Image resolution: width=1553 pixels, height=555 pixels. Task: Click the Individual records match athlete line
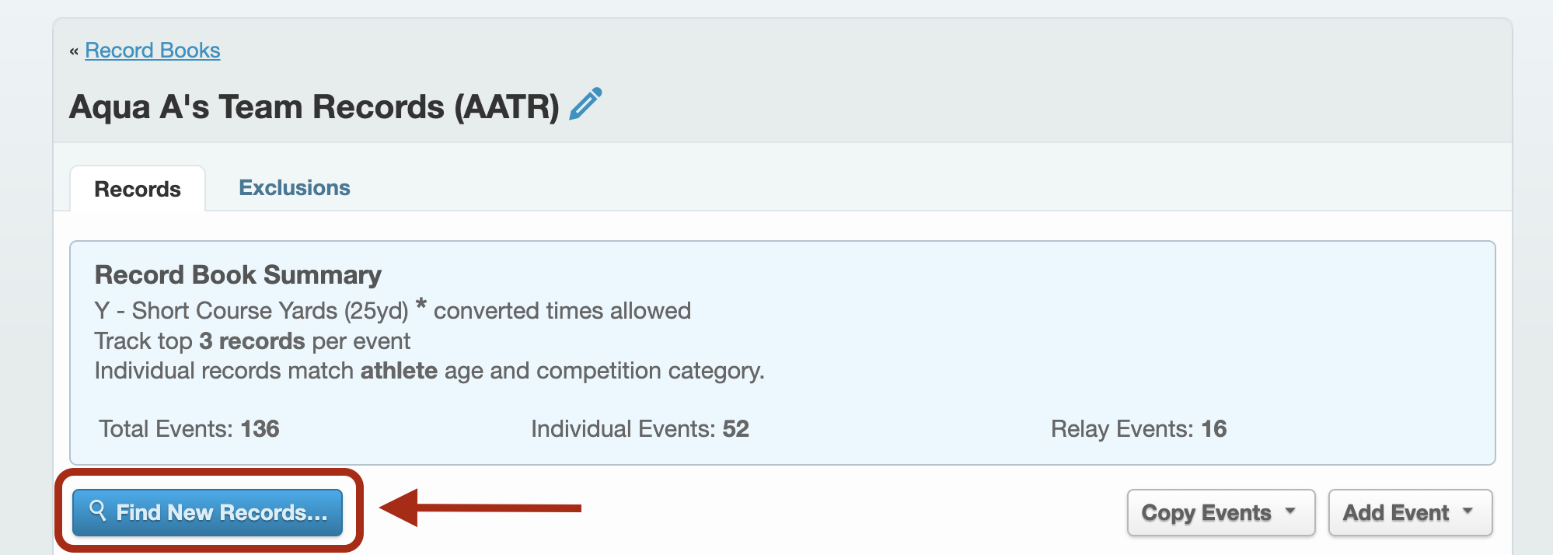pyautogui.click(x=430, y=371)
